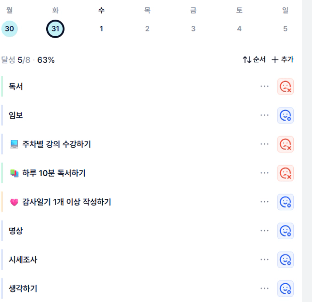Open the more options for 생각하기
The width and height of the screenshot is (312, 302).
coord(264,288)
